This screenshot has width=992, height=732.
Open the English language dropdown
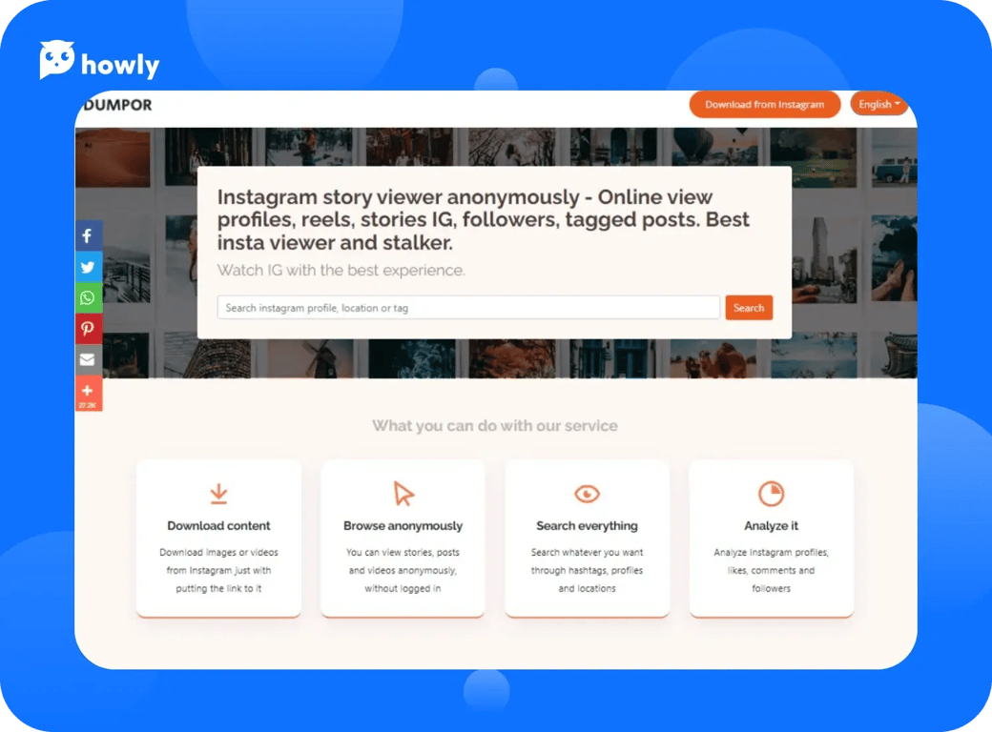point(878,105)
